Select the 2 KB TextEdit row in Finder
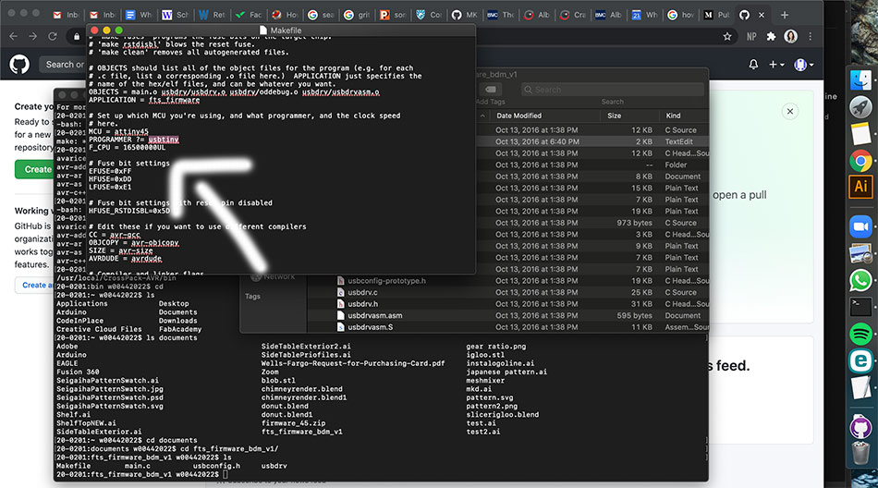The image size is (878, 488). tap(593, 141)
